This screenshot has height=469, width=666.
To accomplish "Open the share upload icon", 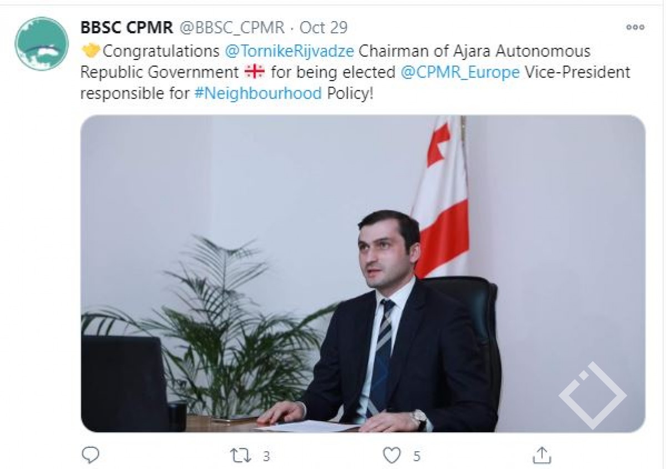I will tap(542, 455).
